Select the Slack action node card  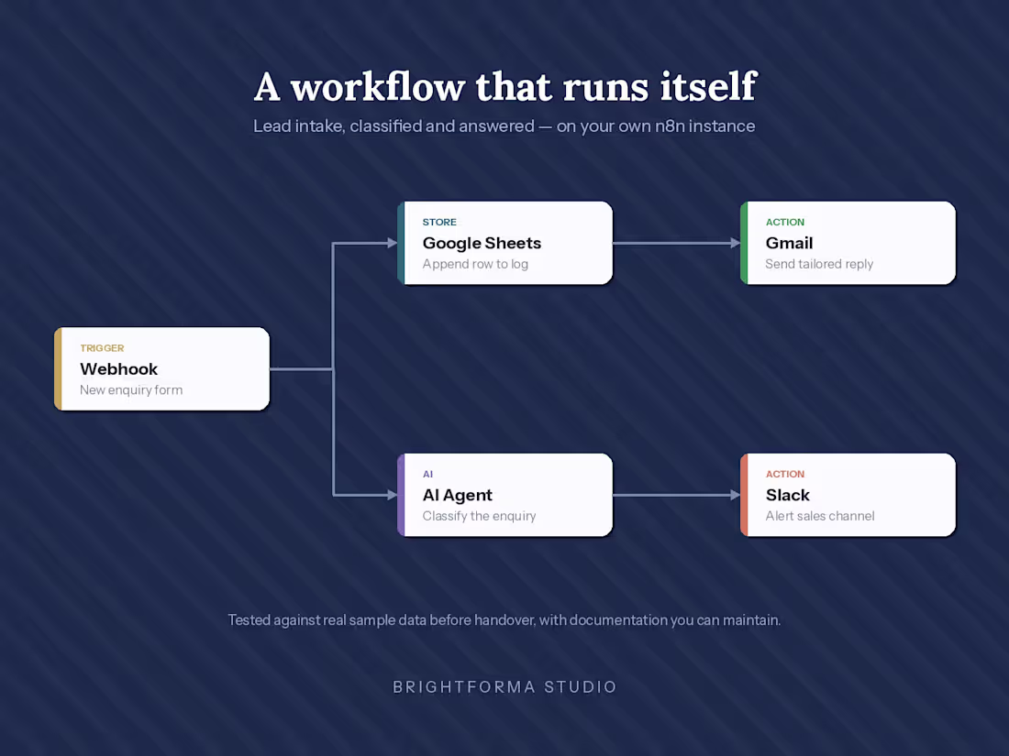(848, 495)
